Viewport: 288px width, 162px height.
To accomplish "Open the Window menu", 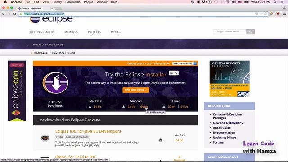I will (102, 2).
